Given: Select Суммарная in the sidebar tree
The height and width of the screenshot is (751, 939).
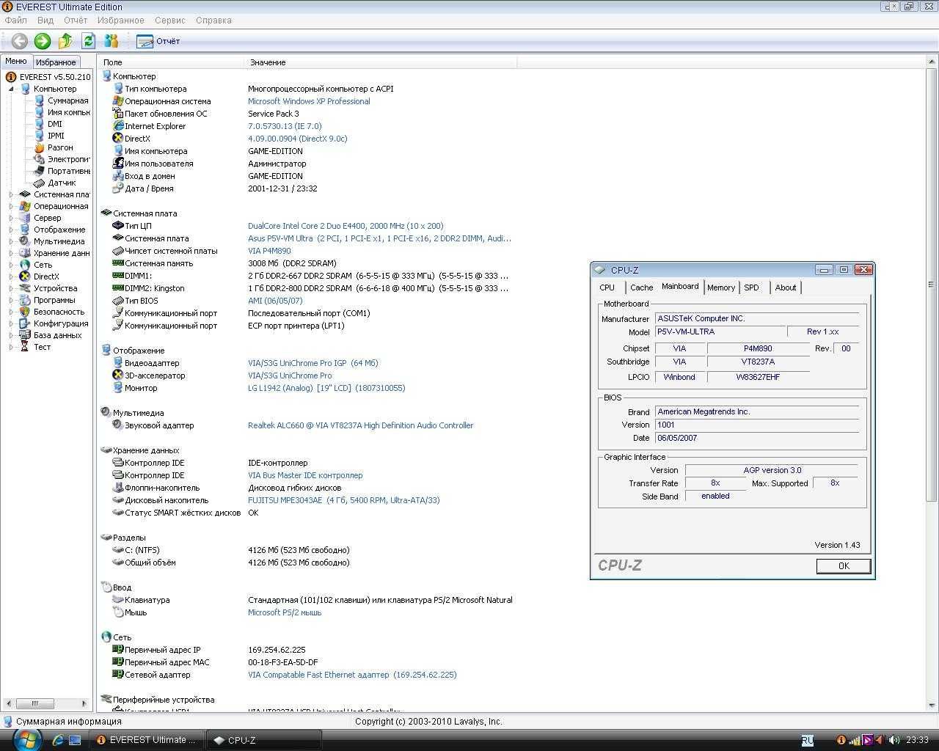Looking at the screenshot, I should coord(67,100).
